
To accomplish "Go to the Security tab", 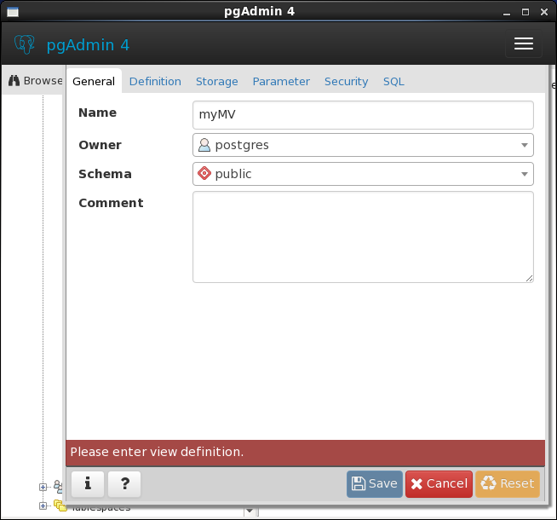I will (x=347, y=81).
